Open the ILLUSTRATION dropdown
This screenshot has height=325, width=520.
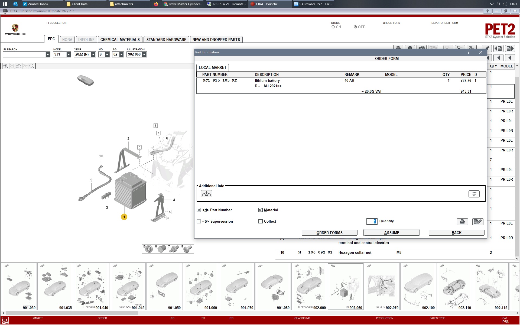(x=144, y=54)
